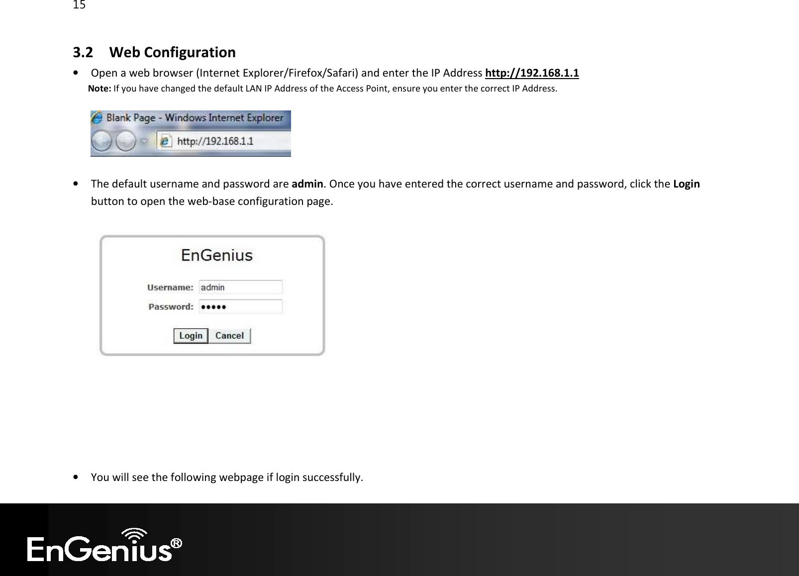This screenshot has width=799, height=576.
Task: Click the Internet Explorer icon in title bar
Action: point(98,118)
